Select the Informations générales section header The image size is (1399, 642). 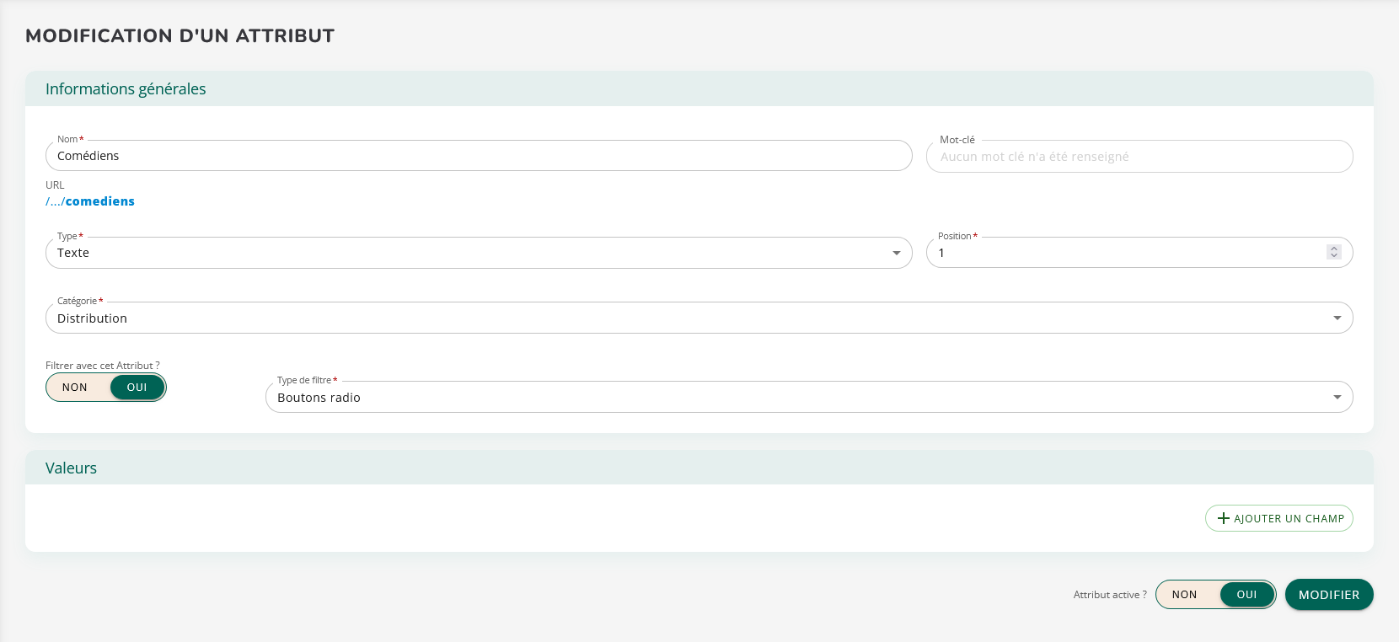(x=126, y=89)
